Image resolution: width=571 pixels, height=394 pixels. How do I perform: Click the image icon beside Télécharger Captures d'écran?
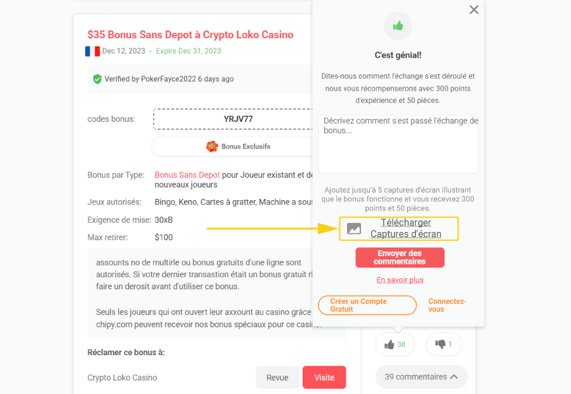click(353, 229)
